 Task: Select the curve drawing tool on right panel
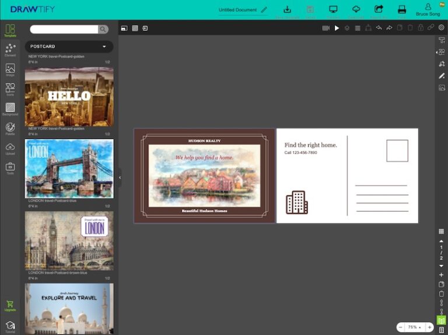click(x=442, y=64)
